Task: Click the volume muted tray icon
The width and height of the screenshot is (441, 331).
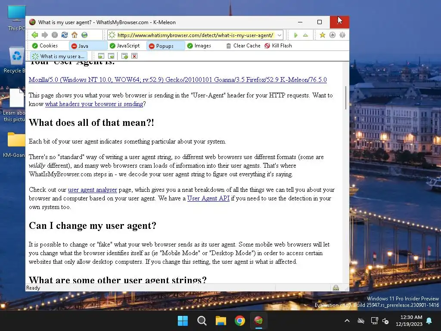Action: (385, 321)
